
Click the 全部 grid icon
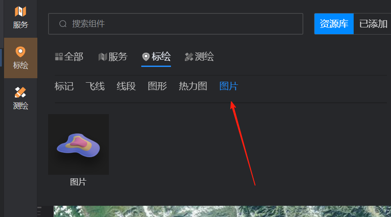pos(59,57)
